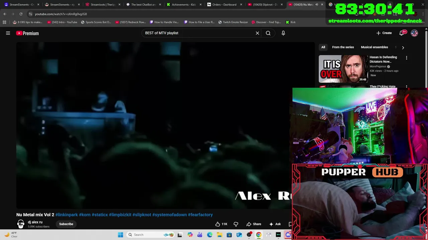Subscribe to dj alex ru

[x=66, y=224]
